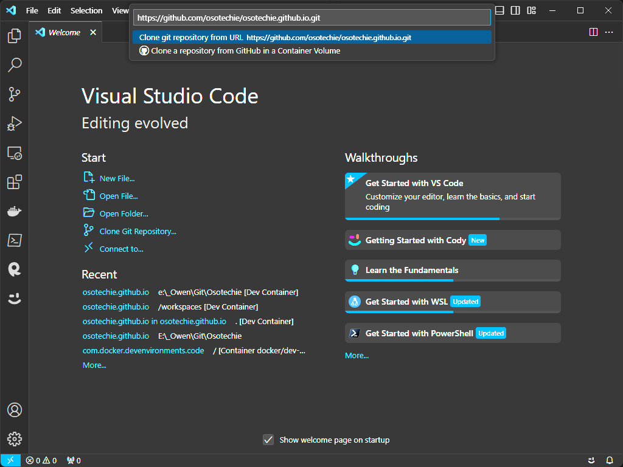
Task: Open the Docker view icon
Action: [x=14, y=211]
